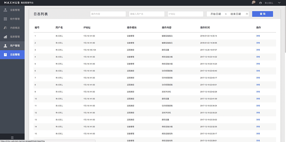Open the calendar icon in the date range picker
Image resolution: width=286 pixels, height=142 pixels.
[247, 14]
